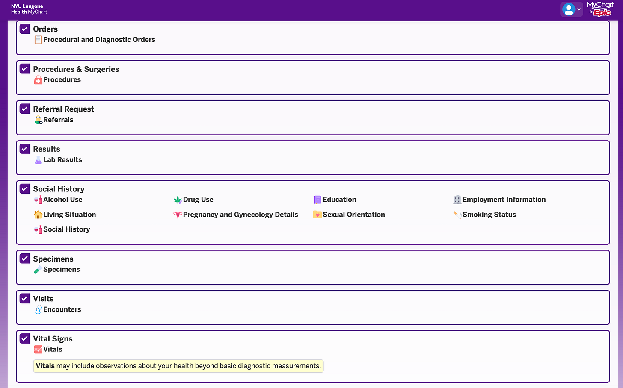Click the Living Situation house icon

click(38, 215)
